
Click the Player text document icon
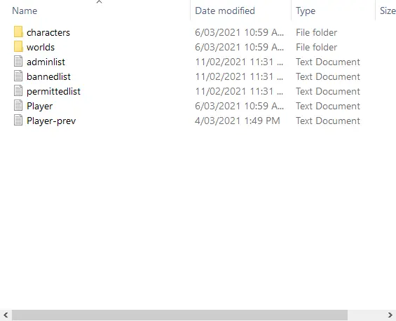pyautogui.click(x=18, y=106)
